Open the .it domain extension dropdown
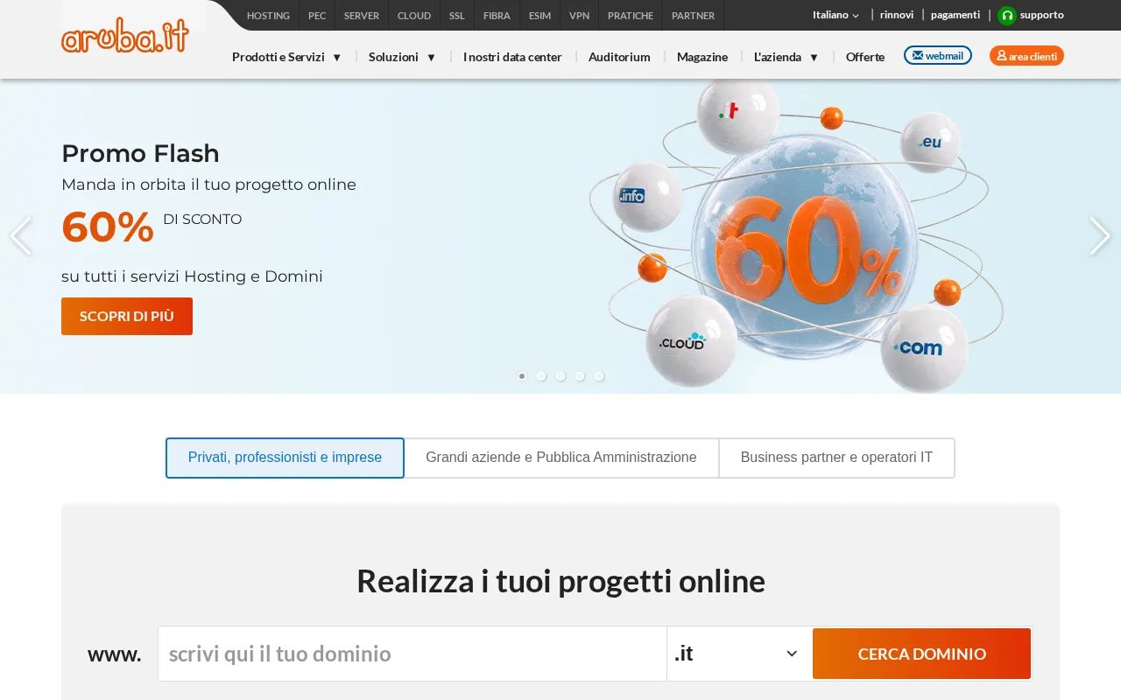1121x700 pixels. (737, 654)
